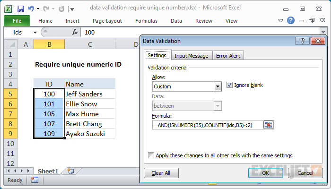Toggle the Ignore blank checkbox
331x189 pixels.
point(230,85)
